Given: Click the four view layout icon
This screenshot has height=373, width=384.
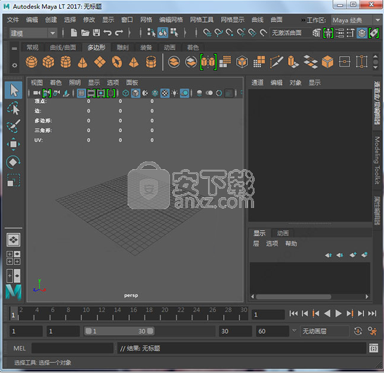Looking at the screenshot, I should [14, 257].
